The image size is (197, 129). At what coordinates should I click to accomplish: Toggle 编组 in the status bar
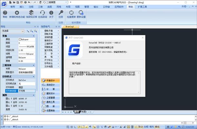pos(157,127)
